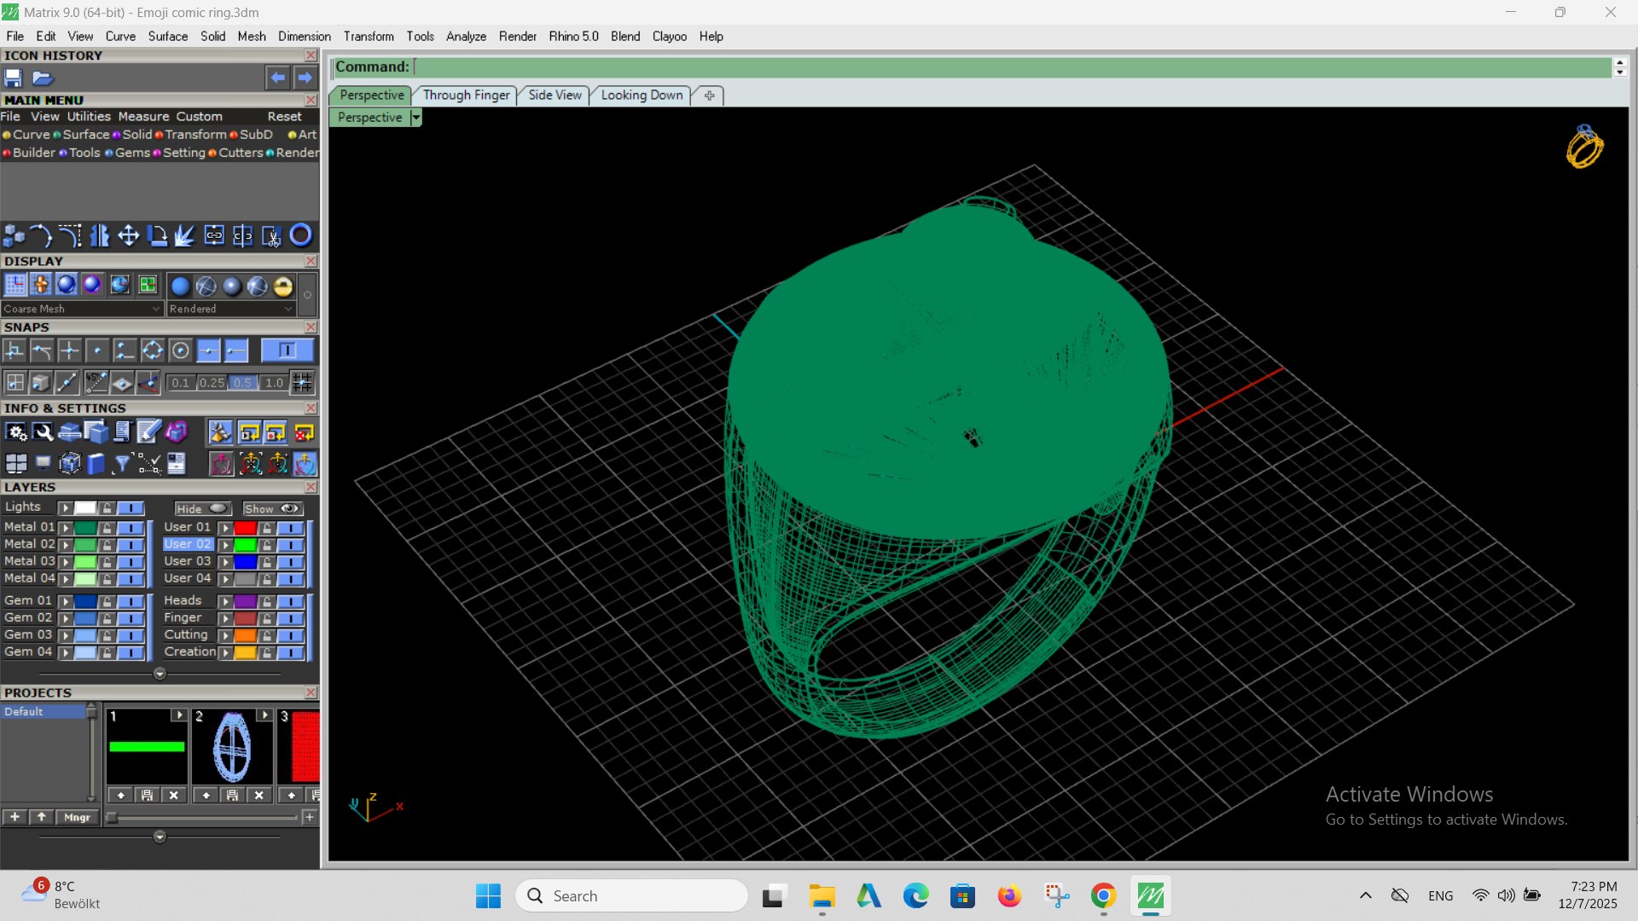
Task: Switch to the Through Finger viewport tab
Action: click(x=466, y=95)
